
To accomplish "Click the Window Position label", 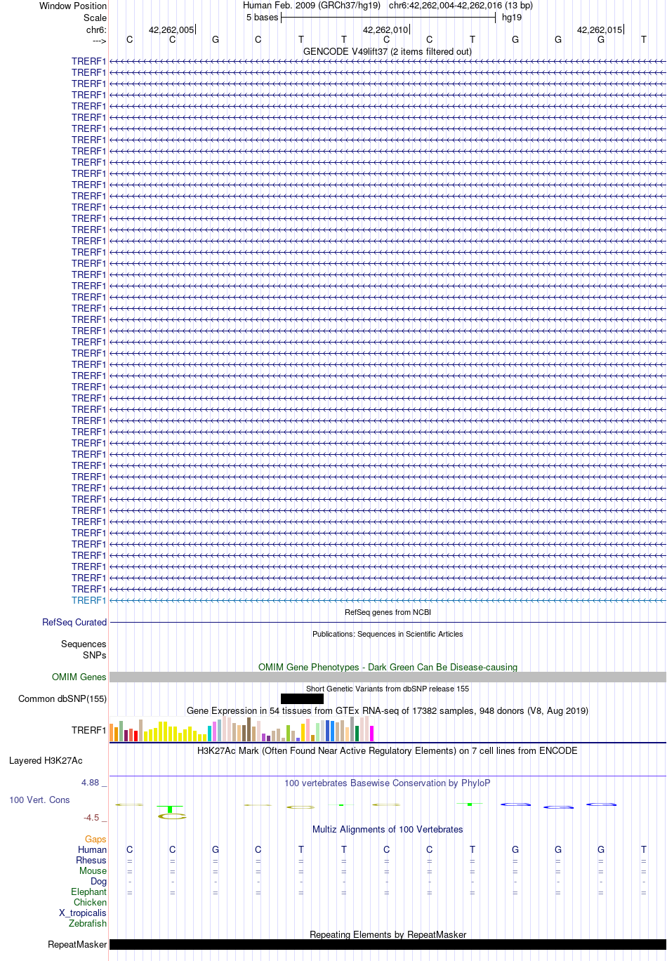I will [73, 6].
